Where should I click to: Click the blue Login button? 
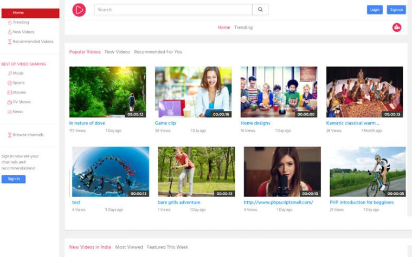[x=375, y=10]
